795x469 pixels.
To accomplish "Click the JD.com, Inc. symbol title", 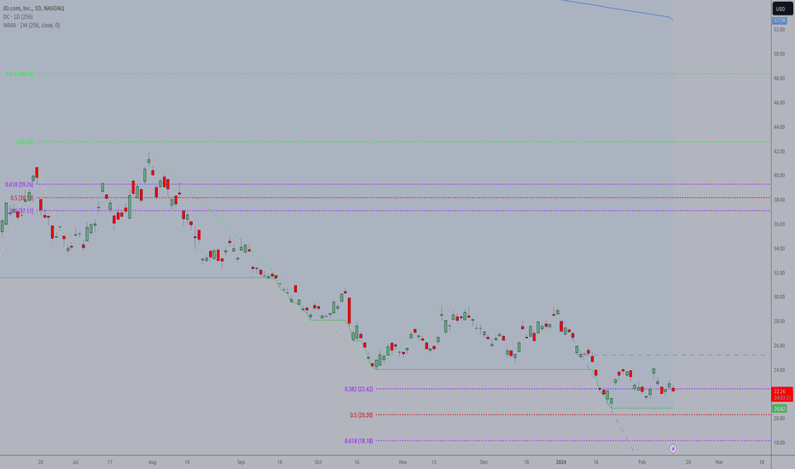I will tap(33, 9).
